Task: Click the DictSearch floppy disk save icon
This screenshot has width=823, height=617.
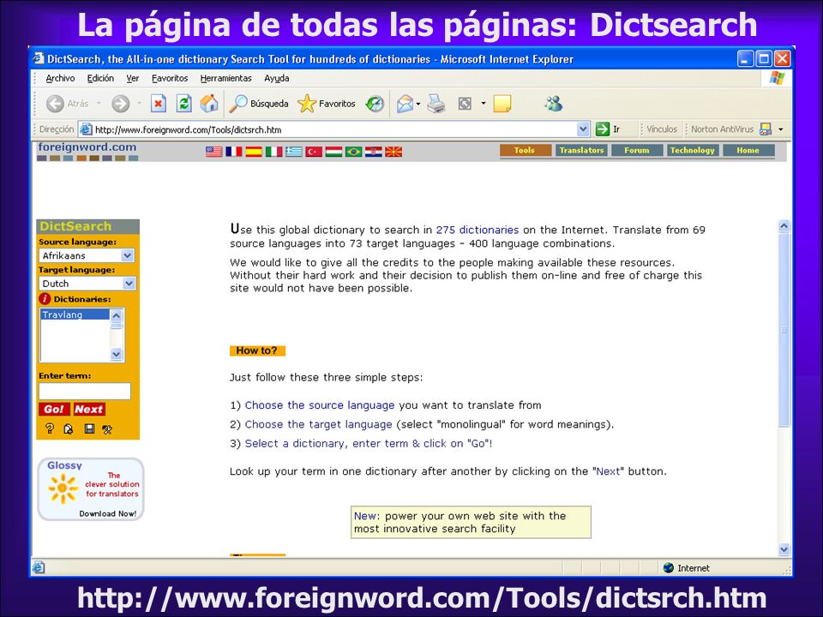Action: tap(90, 429)
